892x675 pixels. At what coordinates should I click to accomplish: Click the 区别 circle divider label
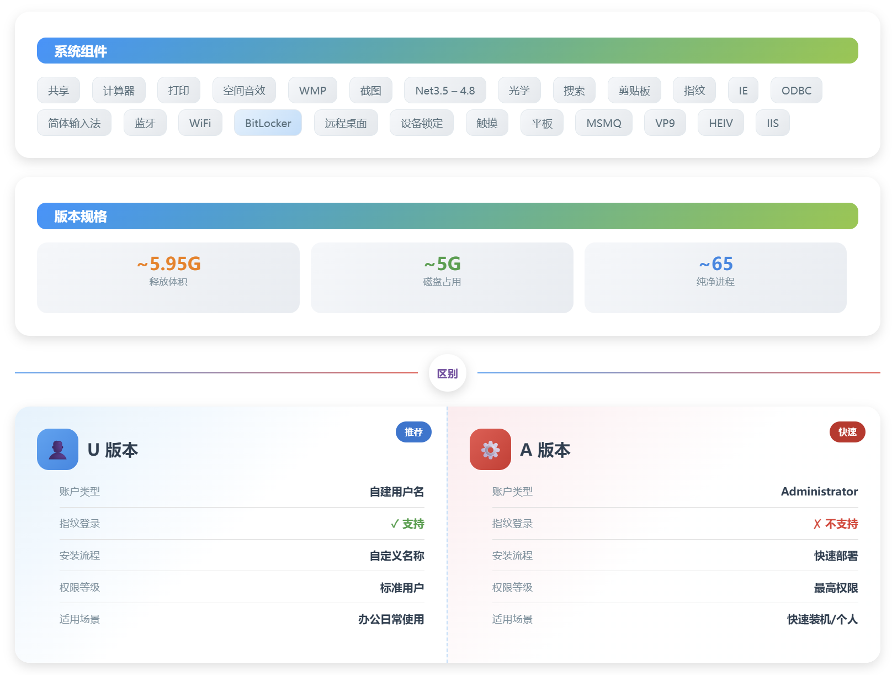point(448,373)
